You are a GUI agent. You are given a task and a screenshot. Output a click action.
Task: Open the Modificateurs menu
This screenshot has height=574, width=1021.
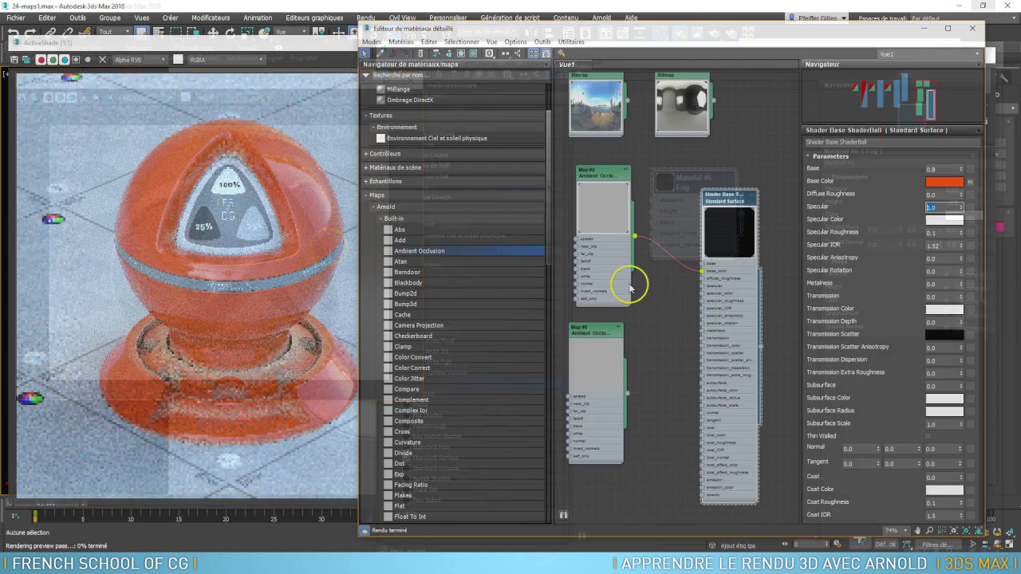pyautogui.click(x=211, y=18)
